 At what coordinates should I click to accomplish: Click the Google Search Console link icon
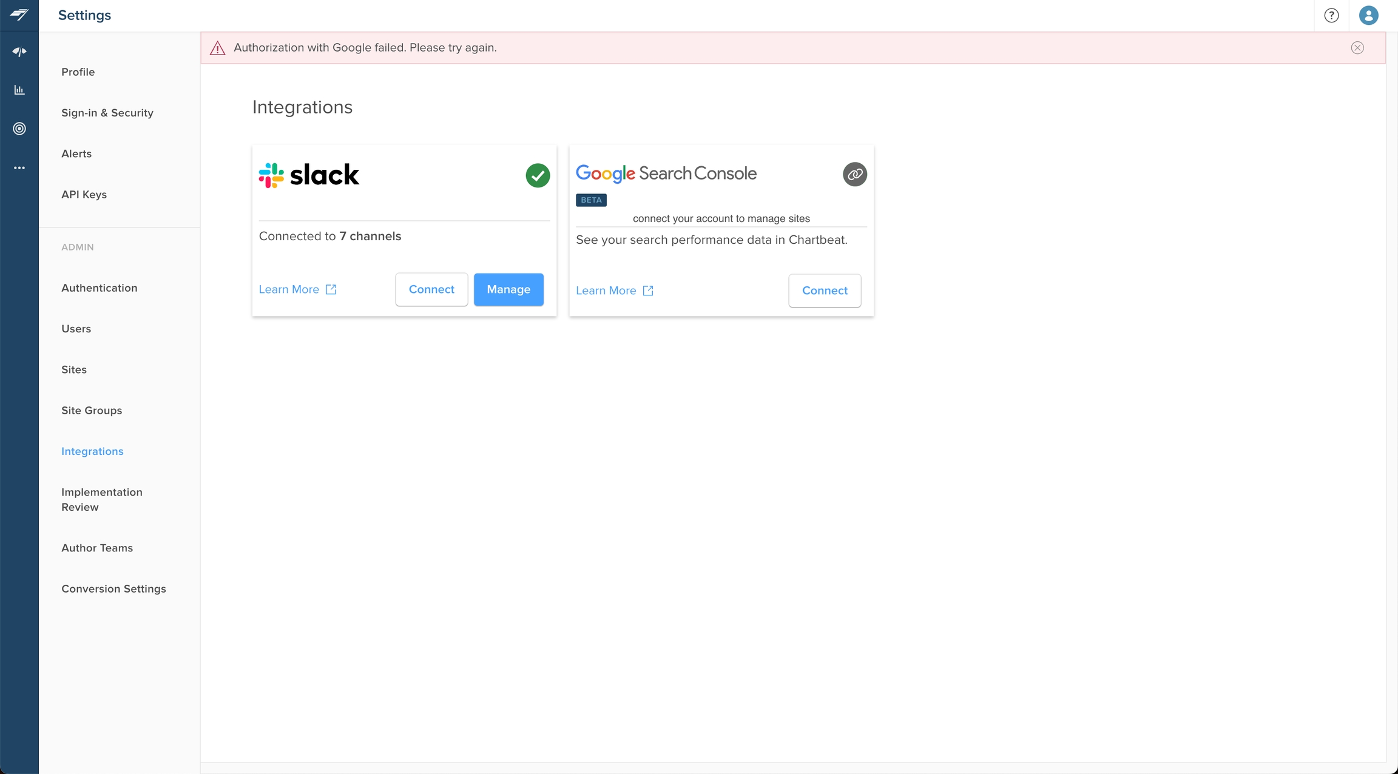(854, 174)
